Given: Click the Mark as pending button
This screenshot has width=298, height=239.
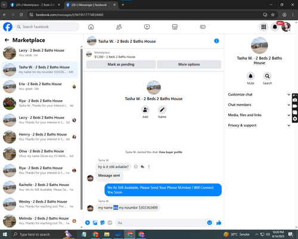Looking at the screenshot, I should pyautogui.click(x=121, y=64).
